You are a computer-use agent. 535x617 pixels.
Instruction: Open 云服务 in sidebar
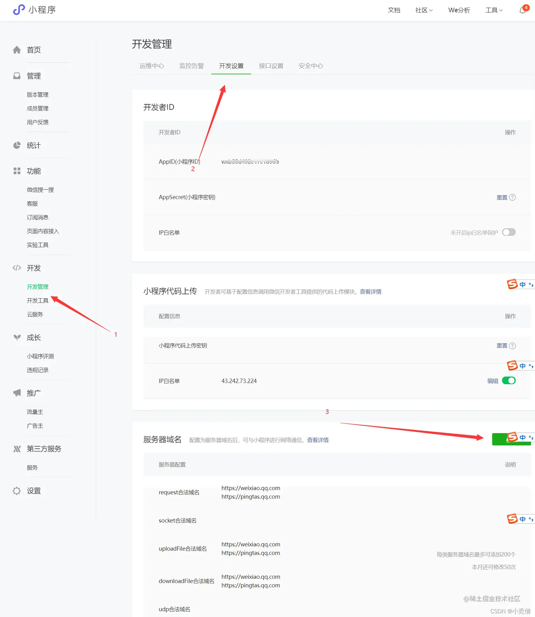click(x=35, y=314)
